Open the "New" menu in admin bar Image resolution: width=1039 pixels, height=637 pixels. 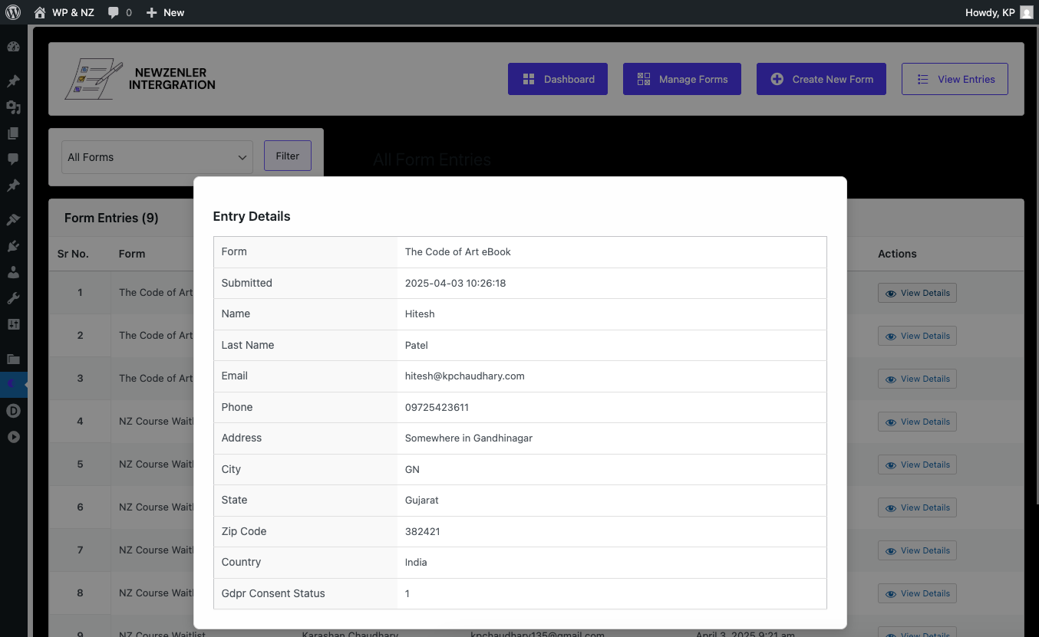pos(165,12)
